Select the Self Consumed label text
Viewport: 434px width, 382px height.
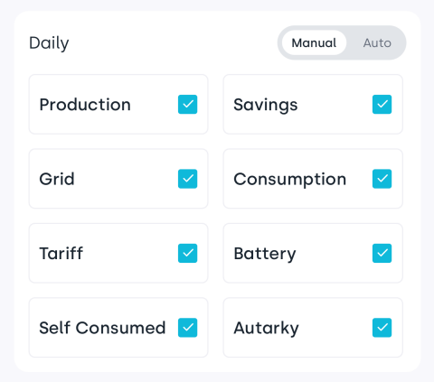coord(102,328)
